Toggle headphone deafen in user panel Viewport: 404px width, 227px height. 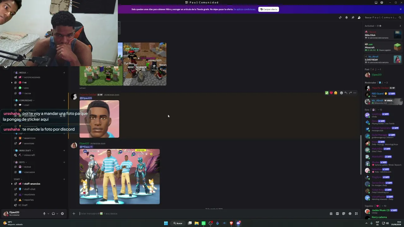[x=53, y=214]
